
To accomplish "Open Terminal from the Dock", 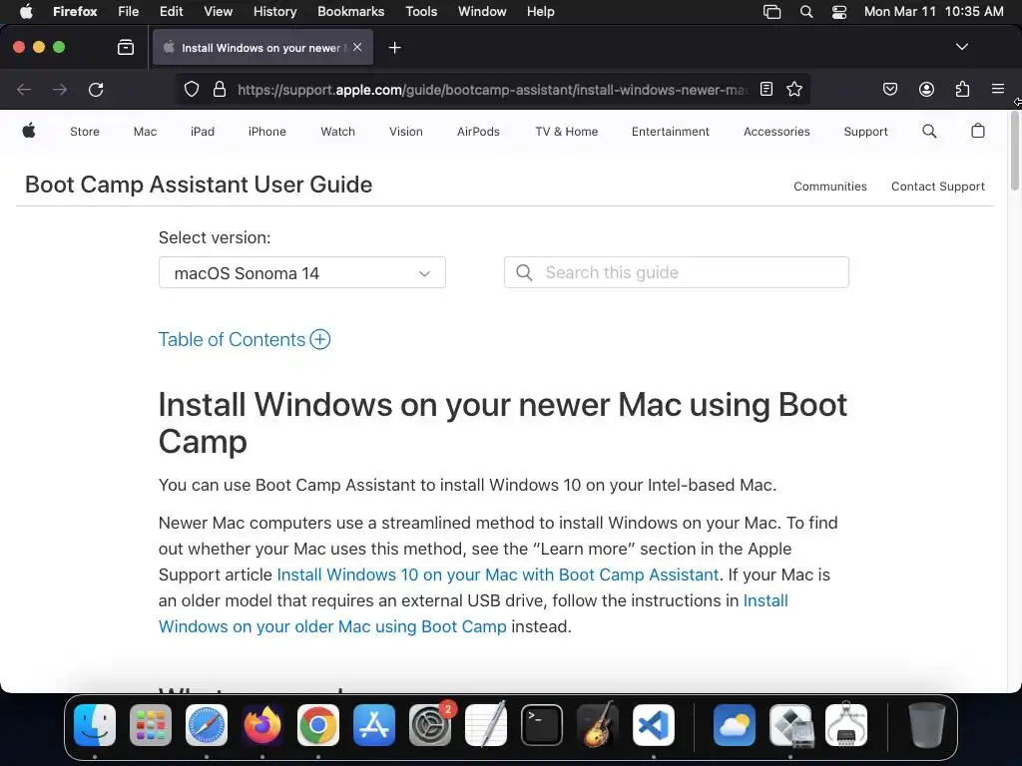I will tap(542, 725).
